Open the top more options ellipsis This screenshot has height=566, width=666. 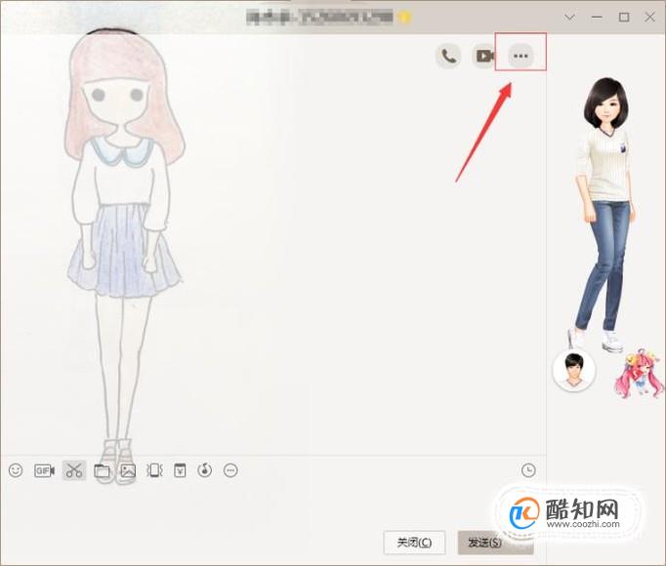(x=520, y=56)
